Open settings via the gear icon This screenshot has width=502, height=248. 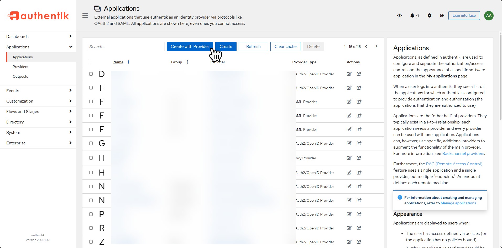click(430, 15)
